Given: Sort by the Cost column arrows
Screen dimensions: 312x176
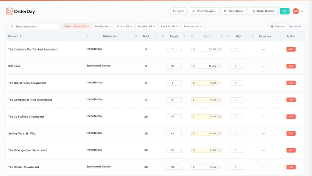Looking at the screenshot, I should coord(221,36).
